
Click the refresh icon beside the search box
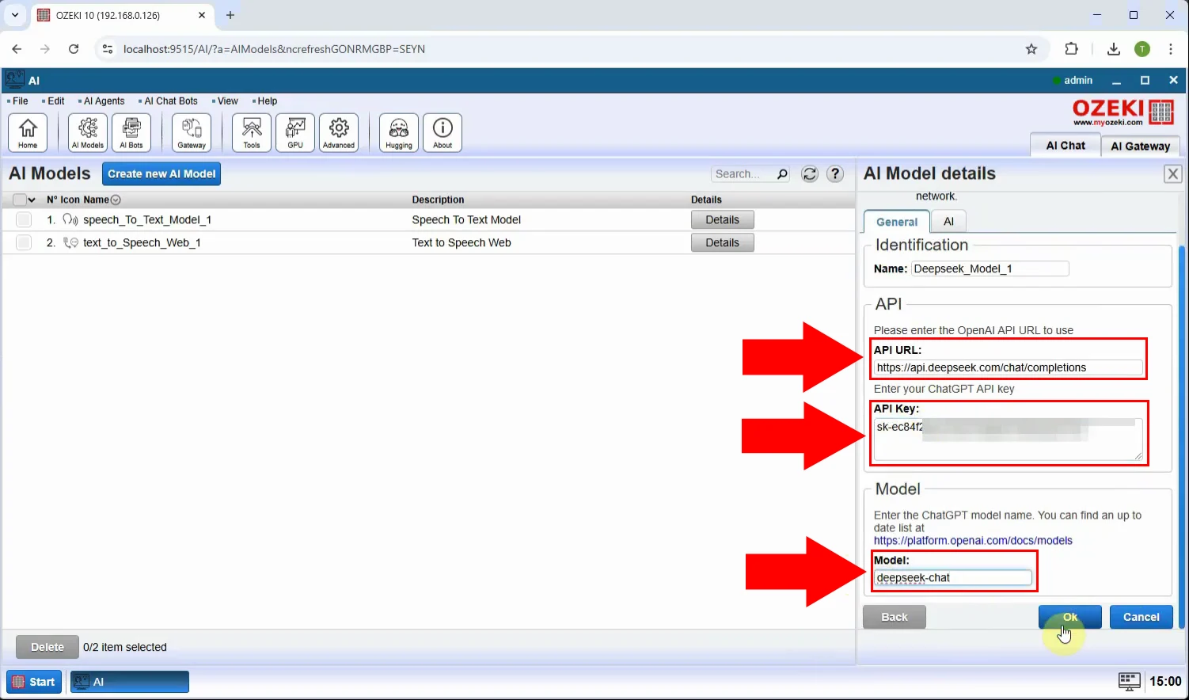click(810, 174)
